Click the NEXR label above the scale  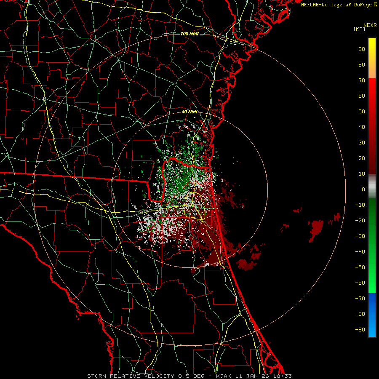pyautogui.click(x=370, y=25)
